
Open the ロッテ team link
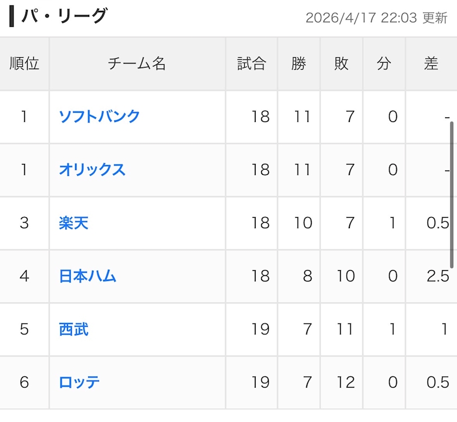(79, 382)
